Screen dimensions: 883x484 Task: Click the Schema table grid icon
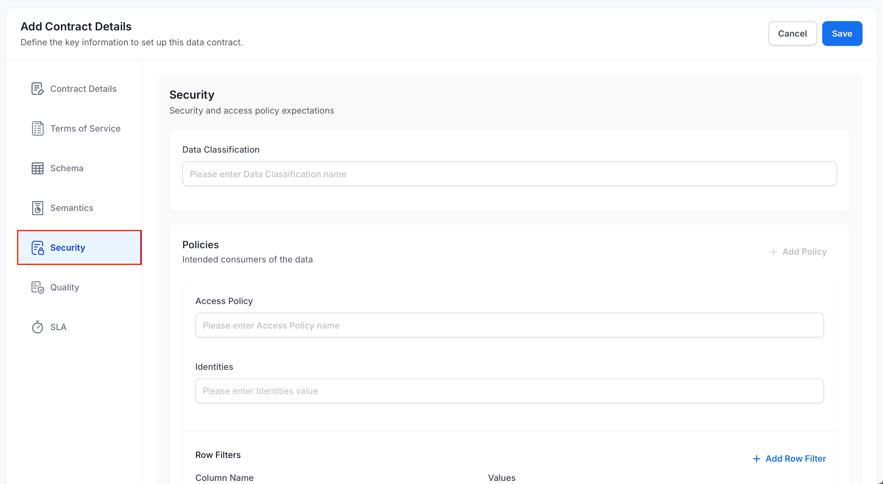pyautogui.click(x=38, y=168)
